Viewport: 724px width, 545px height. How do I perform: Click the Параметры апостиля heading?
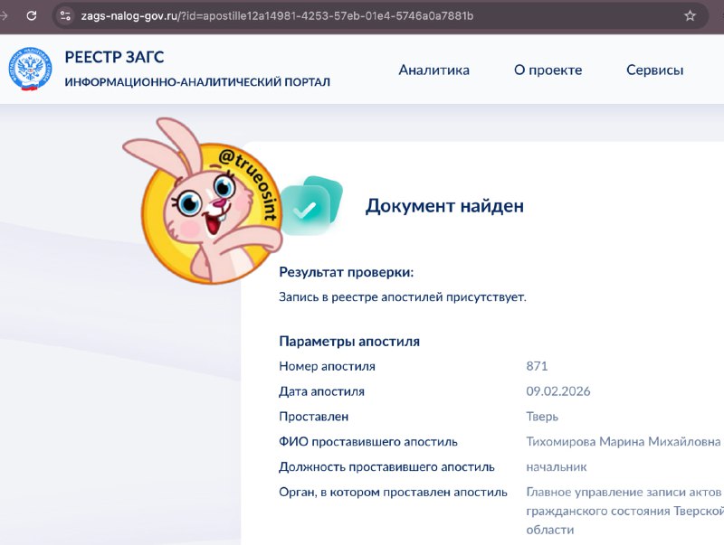[x=349, y=342]
